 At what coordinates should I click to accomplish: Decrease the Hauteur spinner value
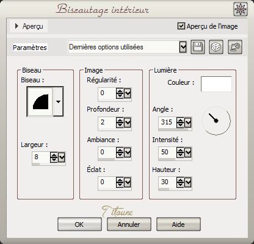click(x=180, y=185)
